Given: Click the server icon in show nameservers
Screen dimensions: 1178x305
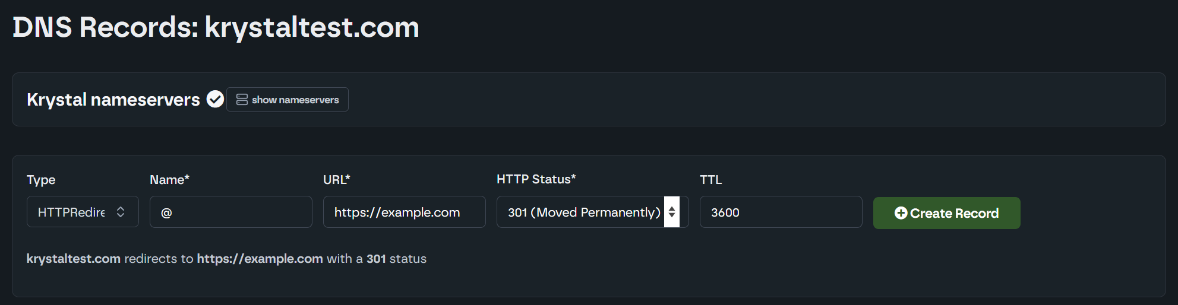Looking at the screenshot, I should click(x=242, y=100).
